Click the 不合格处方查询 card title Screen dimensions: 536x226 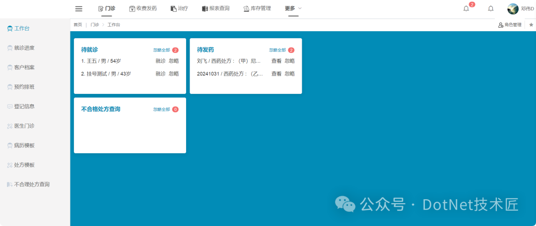point(101,109)
